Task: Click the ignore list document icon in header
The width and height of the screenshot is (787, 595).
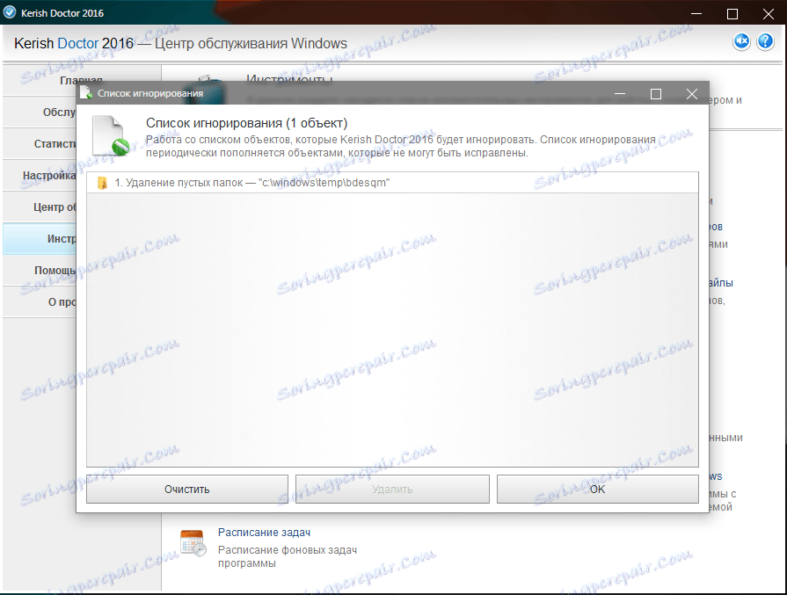Action: point(111,135)
